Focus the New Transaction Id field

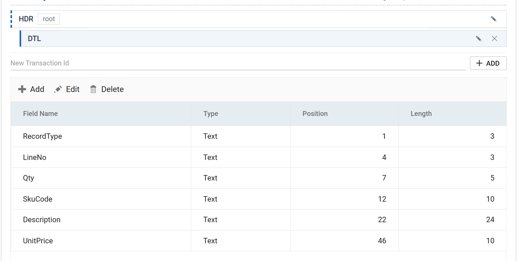238,63
